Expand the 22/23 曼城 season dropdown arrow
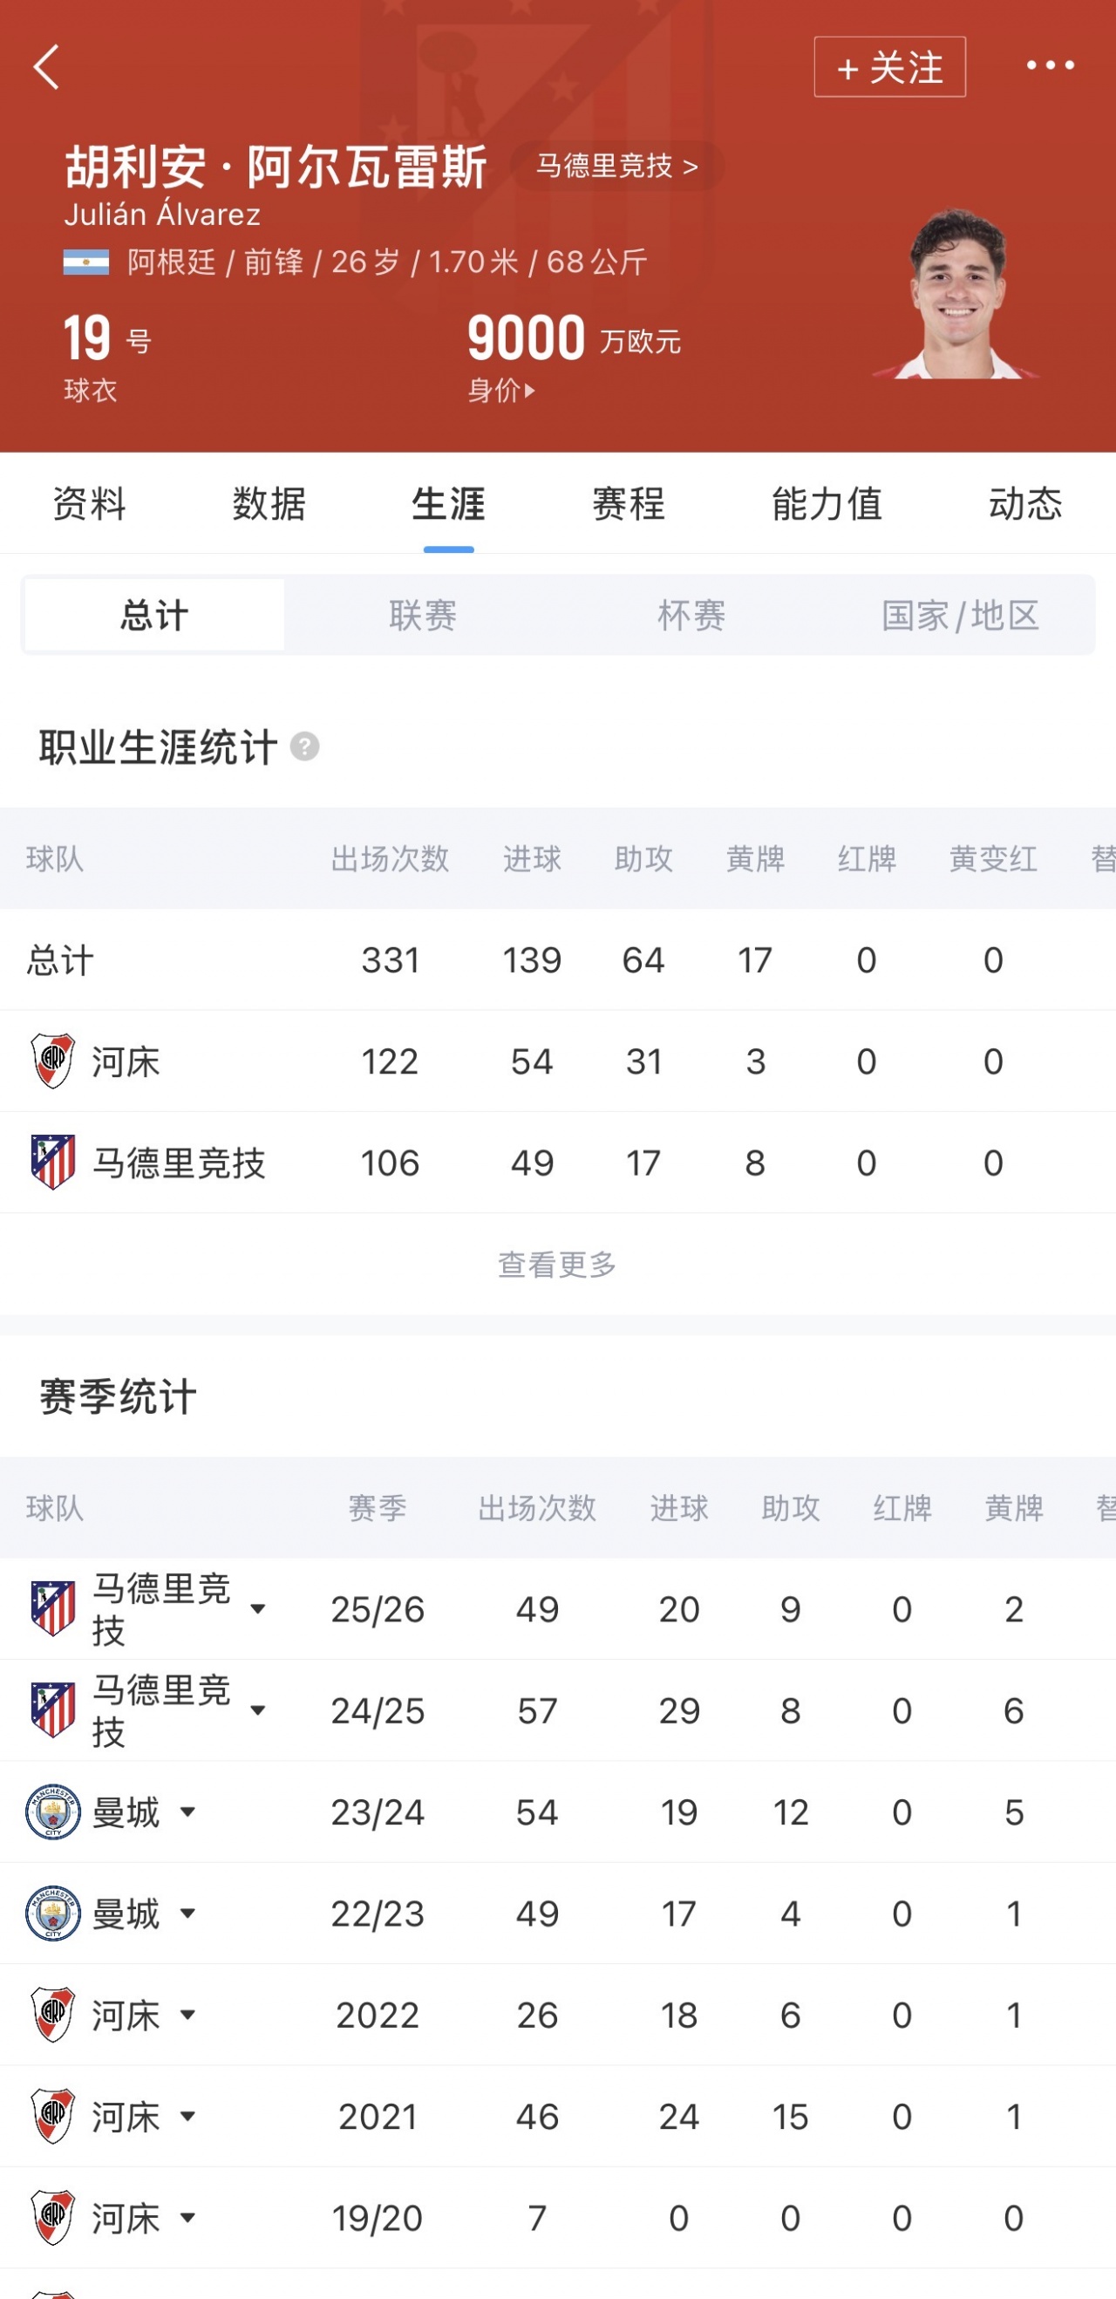The height and width of the screenshot is (2299, 1116). tap(187, 1914)
